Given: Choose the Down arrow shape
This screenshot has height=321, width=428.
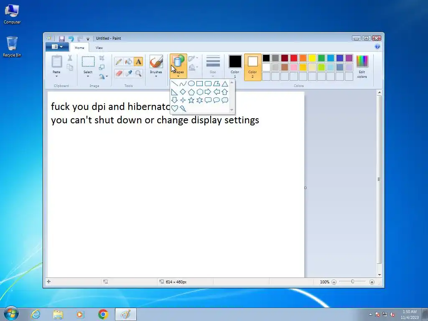Looking at the screenshot, I should [174, 100].
